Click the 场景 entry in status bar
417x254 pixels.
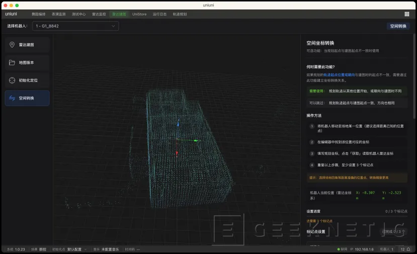(x=39, y=249)
